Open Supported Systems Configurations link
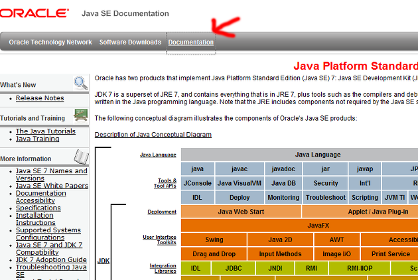418x280 pixels. pos(48,234)
